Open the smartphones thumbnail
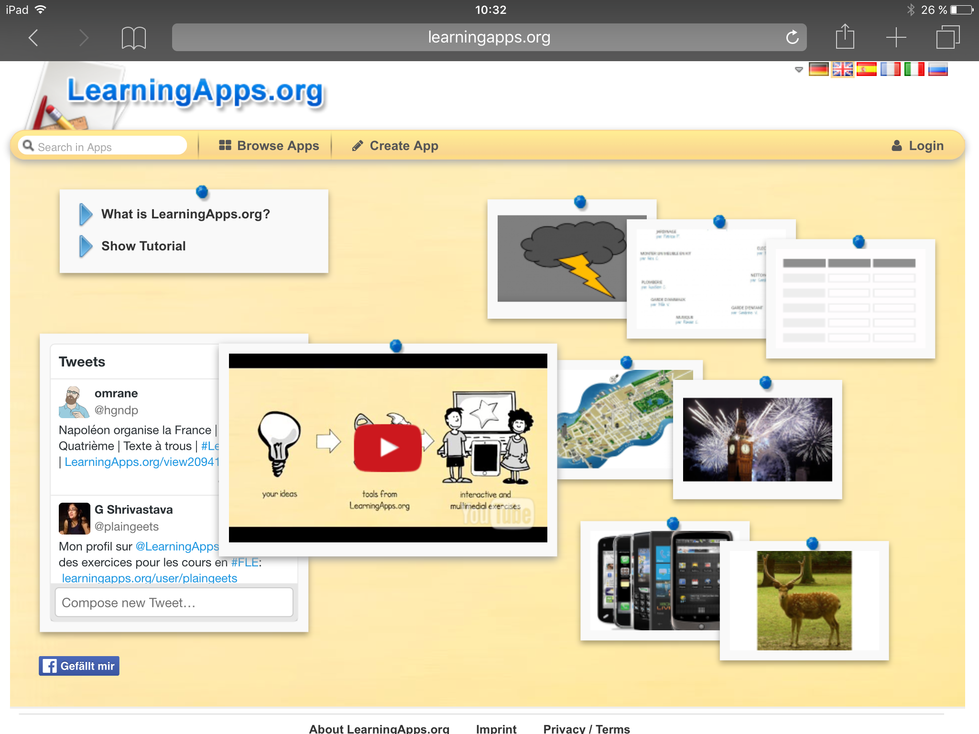Screen dimensions: 979x734 click(651, 581)
